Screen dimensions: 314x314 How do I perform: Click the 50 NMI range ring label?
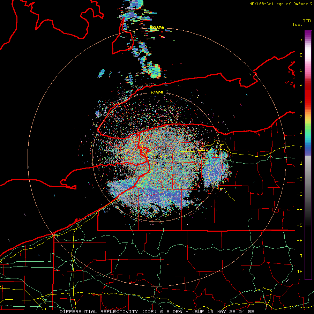(x=157, y=92)
